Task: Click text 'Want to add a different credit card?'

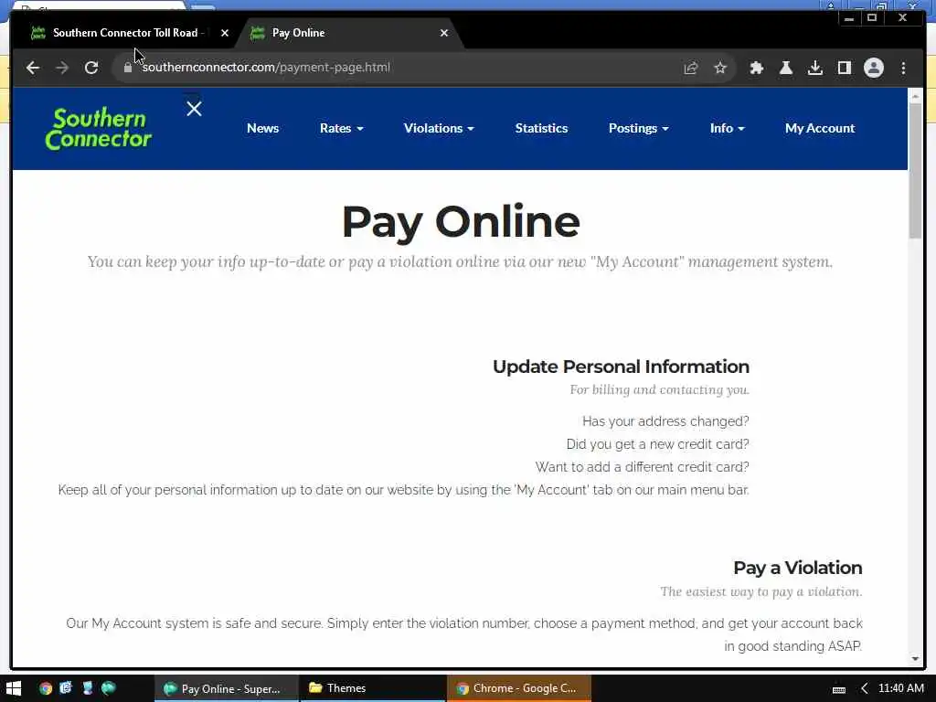Action: tap(642, 467)
